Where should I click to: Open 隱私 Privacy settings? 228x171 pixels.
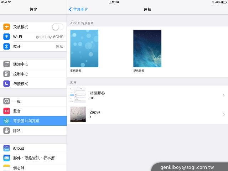click(33, 131)
